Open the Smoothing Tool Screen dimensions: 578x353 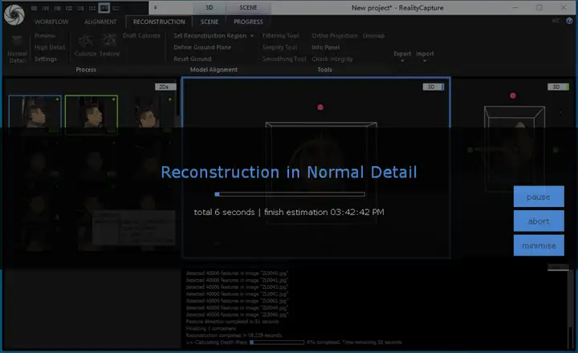(x=284, y=59)
